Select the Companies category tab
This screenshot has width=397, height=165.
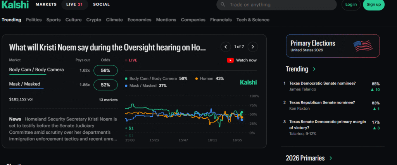click(193, 20)
